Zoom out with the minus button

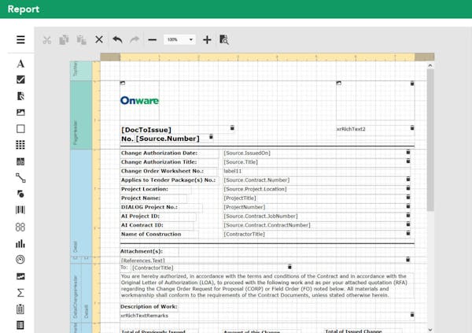(153, 40)
